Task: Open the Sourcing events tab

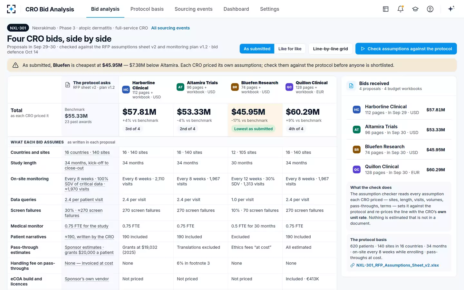Action: pyautogui.click(x=194, y=9)
